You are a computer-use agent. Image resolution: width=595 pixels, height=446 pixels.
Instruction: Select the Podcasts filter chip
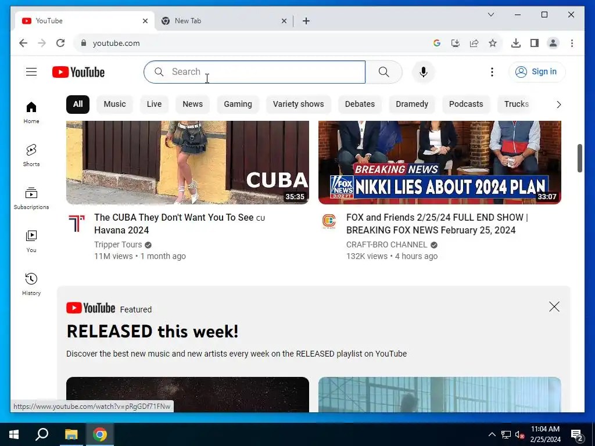click(466, 105)
